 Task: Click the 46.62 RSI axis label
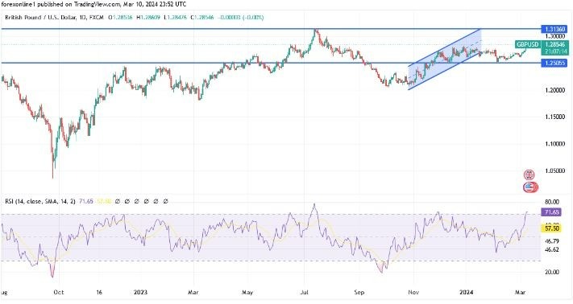552,249
